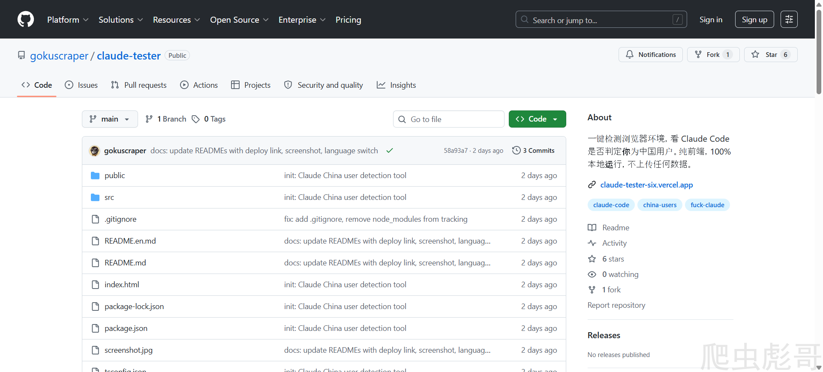This screenshot has width=823, height=372.
Task: Open the package.json file
Action: coord(126,328)
